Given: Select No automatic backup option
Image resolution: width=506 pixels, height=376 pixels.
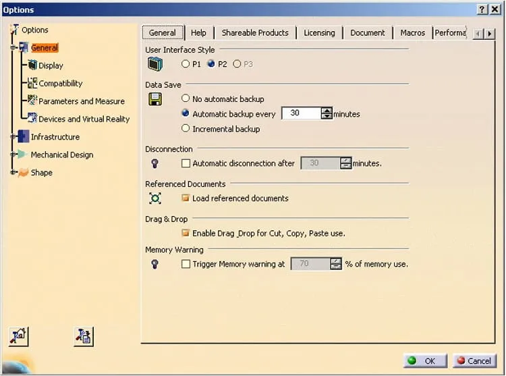Looking at the screenshot, I should click(x=186, y=99).
